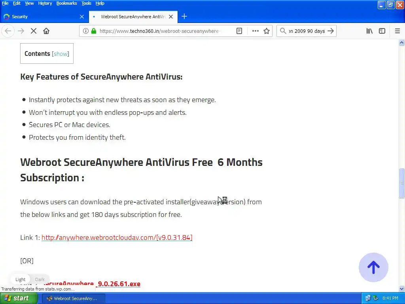
Task: Click the network tray icon
Action: coord(368,298)
